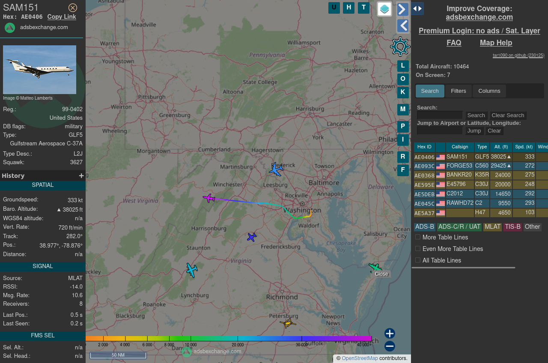
Task: Click the Clear Search button
Action: click(508, 115)
